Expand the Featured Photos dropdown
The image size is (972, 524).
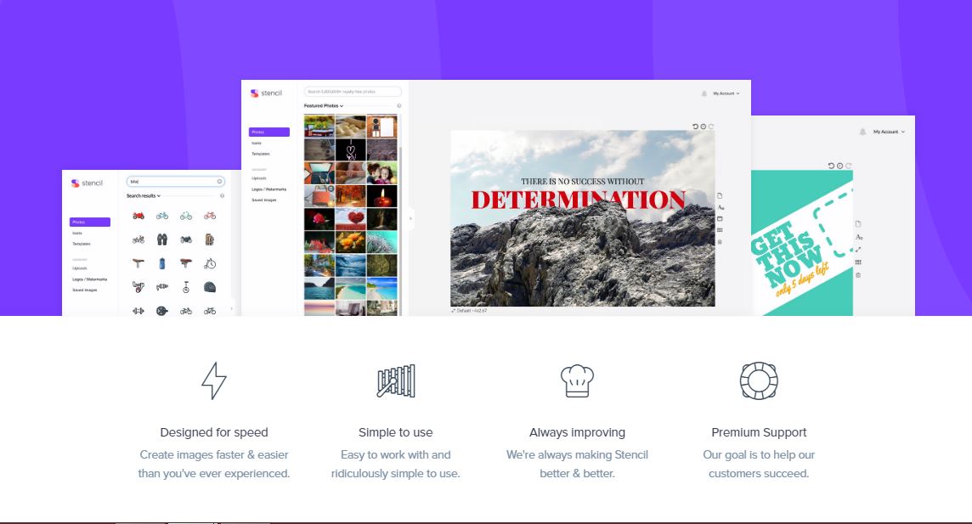point(323,106)
